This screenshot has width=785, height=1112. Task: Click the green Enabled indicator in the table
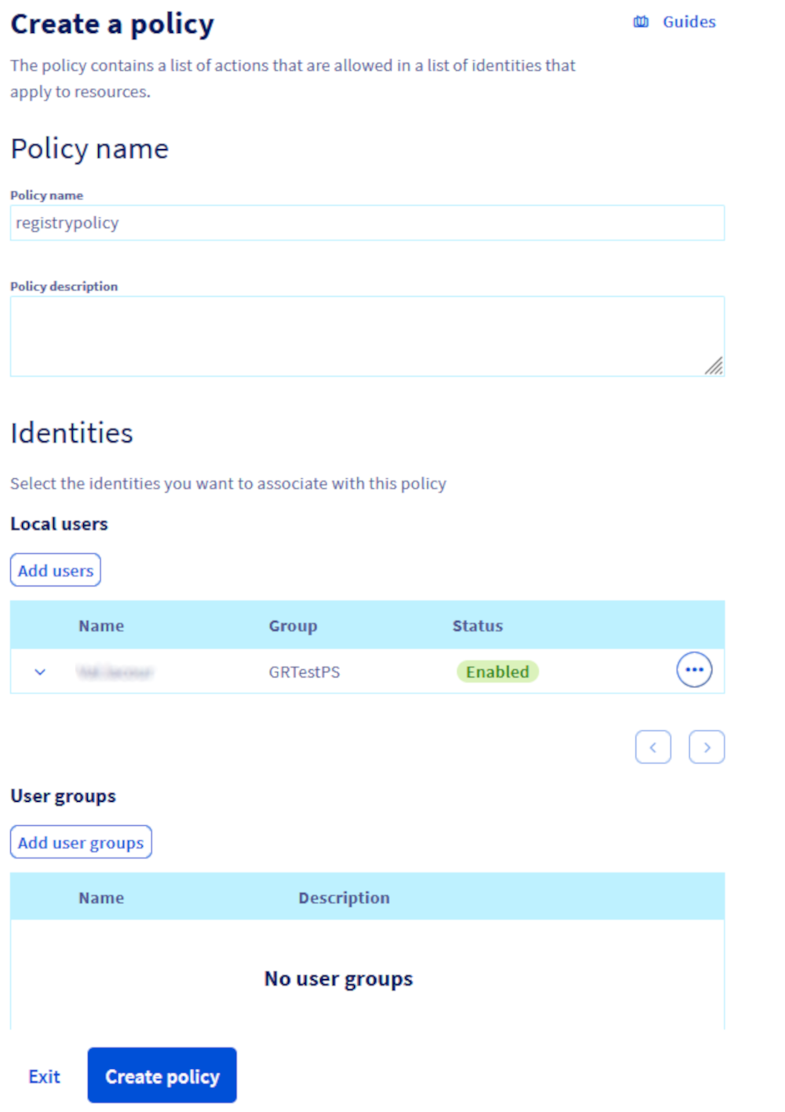pos(498,671)
